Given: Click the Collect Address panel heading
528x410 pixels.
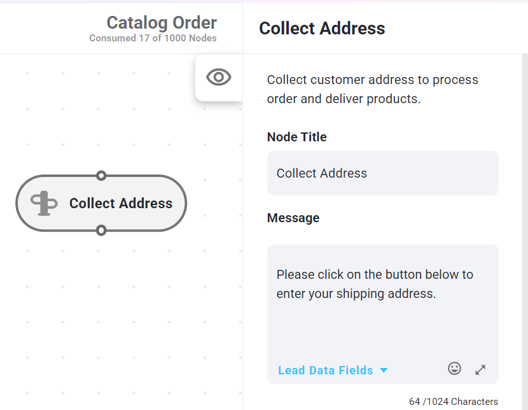Looking at the screenshot, I should (x=322, y=28).
